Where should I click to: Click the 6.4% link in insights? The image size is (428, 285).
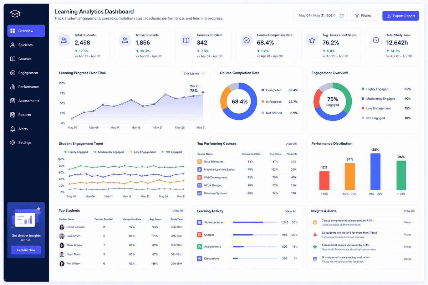[x=366, y=245]
